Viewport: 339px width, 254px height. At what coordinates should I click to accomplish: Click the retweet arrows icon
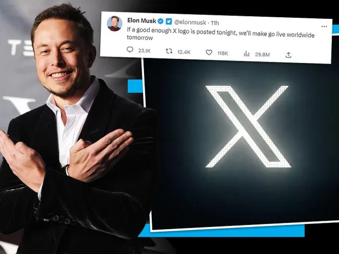(x=169, y=51)
